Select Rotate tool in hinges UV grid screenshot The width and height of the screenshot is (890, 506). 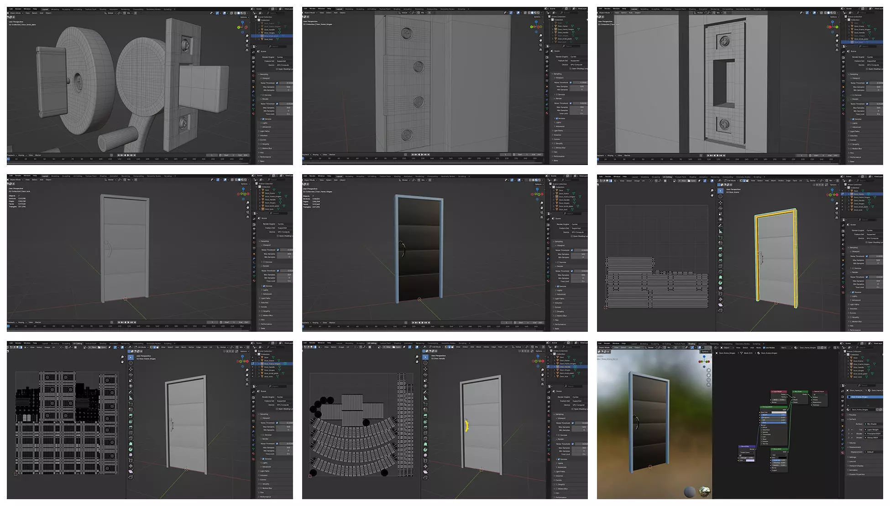coord(131,375)
